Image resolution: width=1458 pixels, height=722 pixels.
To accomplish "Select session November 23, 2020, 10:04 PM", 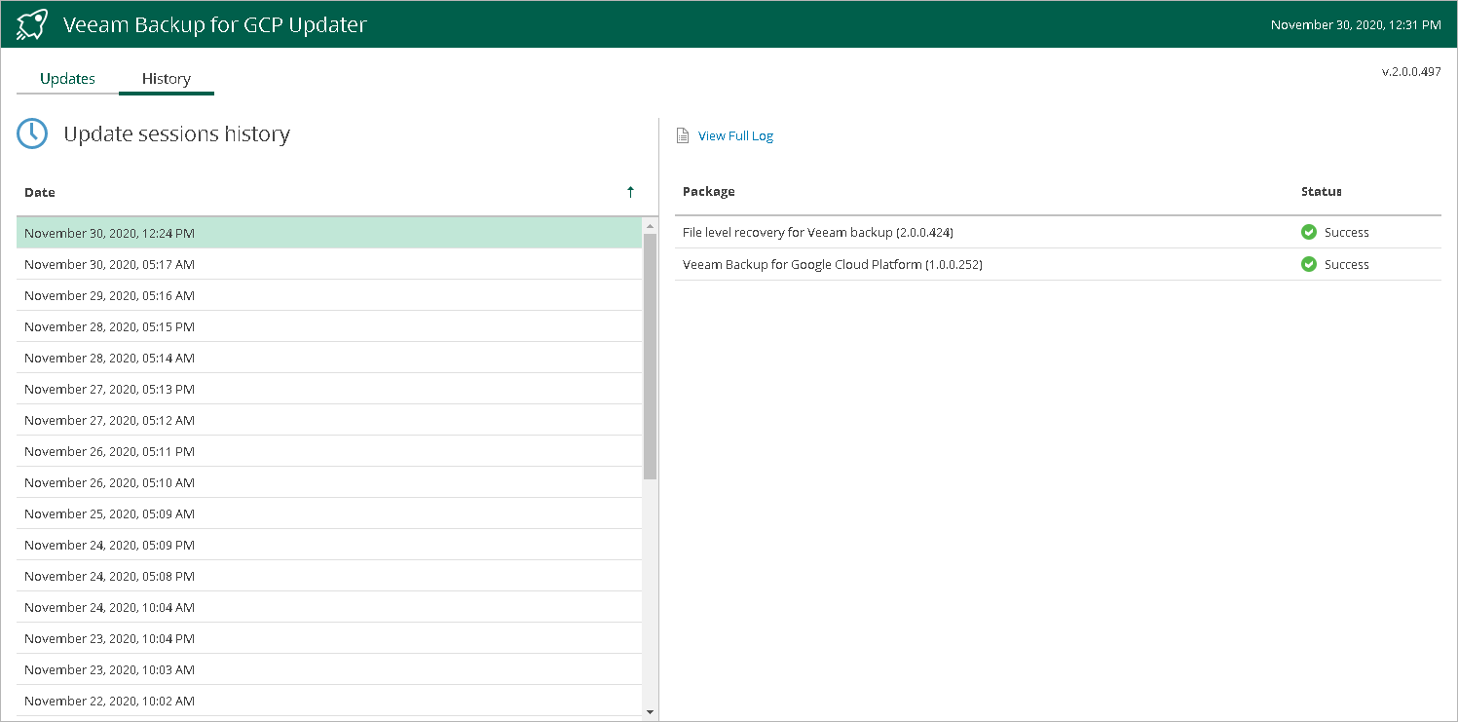I will tap(329, 638).
